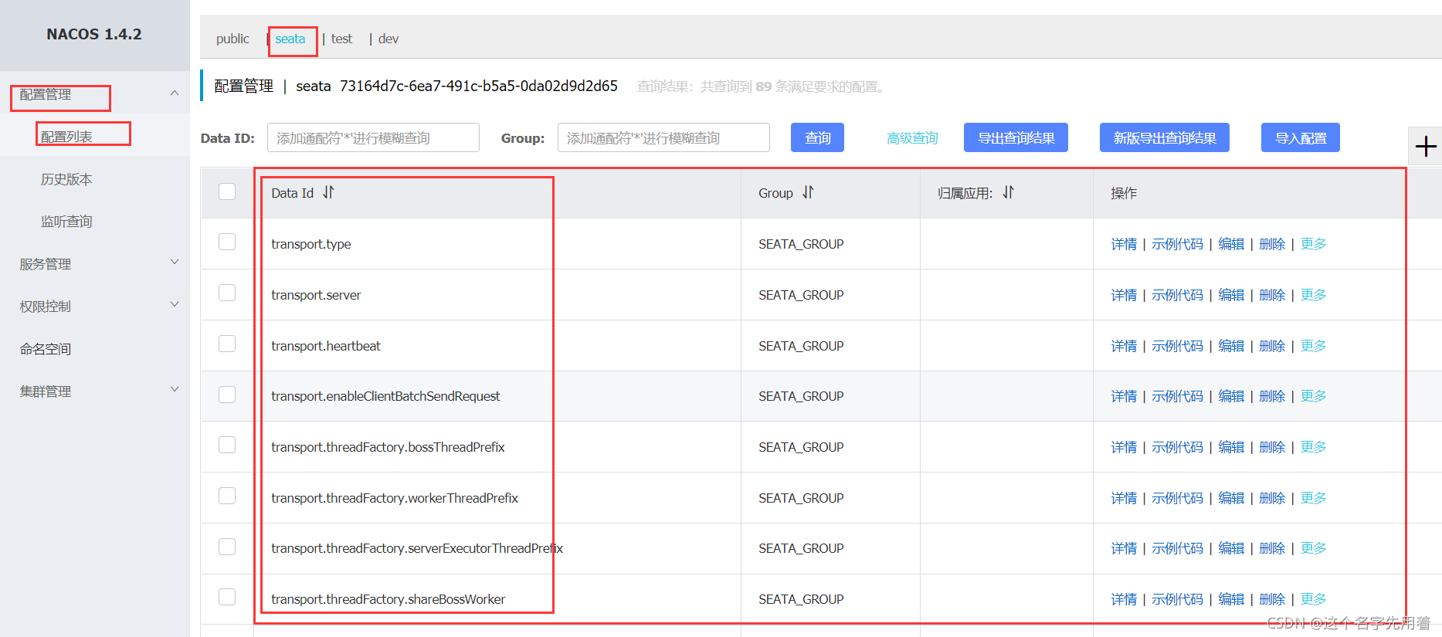The height and width of the screenshot is (637, 1442).
Task: Open 示例代码 for shareBossWorker row
Action: [x=1177, y=599]
